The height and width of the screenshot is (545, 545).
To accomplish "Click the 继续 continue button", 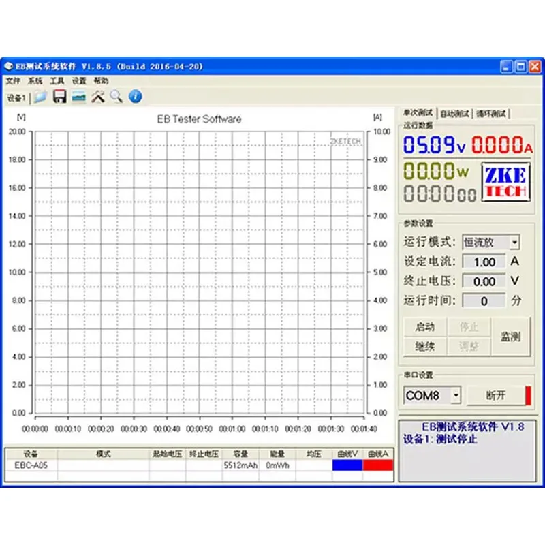I will pyautogui.click(x=424, y=346).
